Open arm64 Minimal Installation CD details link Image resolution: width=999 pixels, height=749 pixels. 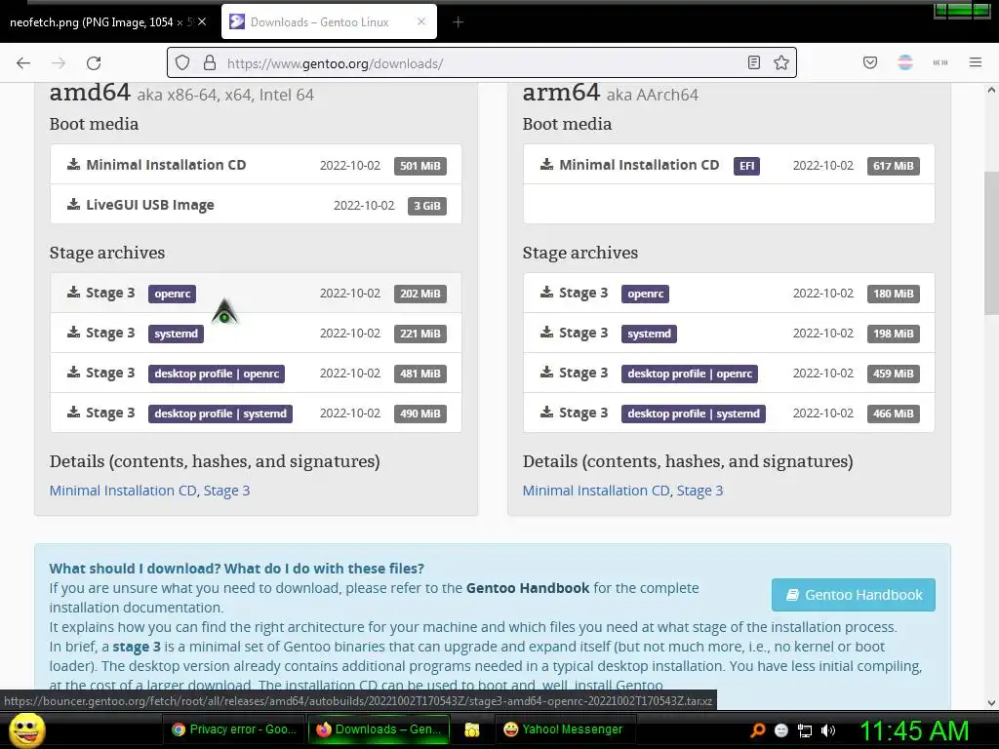tap(596, 491)
